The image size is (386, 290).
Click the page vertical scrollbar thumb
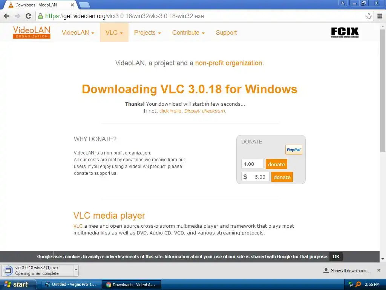383,90
